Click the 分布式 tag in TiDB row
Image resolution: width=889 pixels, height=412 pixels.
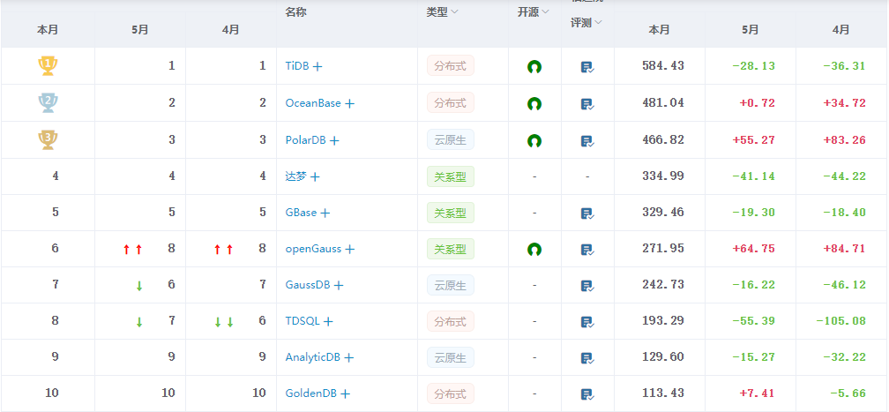450,66
